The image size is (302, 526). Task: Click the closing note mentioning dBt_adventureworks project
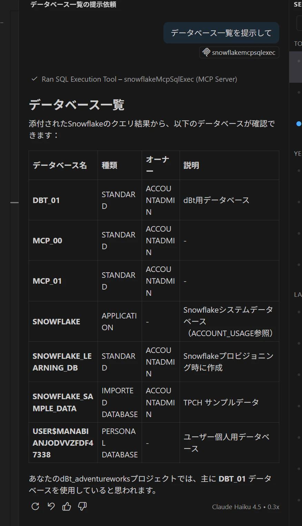pyautogui.click(x=150, y=484)
